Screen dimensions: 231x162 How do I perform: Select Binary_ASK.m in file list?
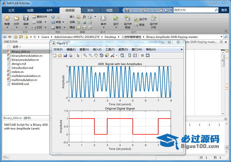(26, 52)
